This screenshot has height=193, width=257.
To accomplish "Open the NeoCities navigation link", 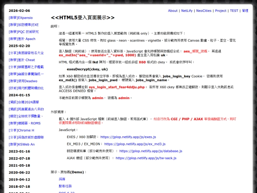I will [x=204, y=10].
